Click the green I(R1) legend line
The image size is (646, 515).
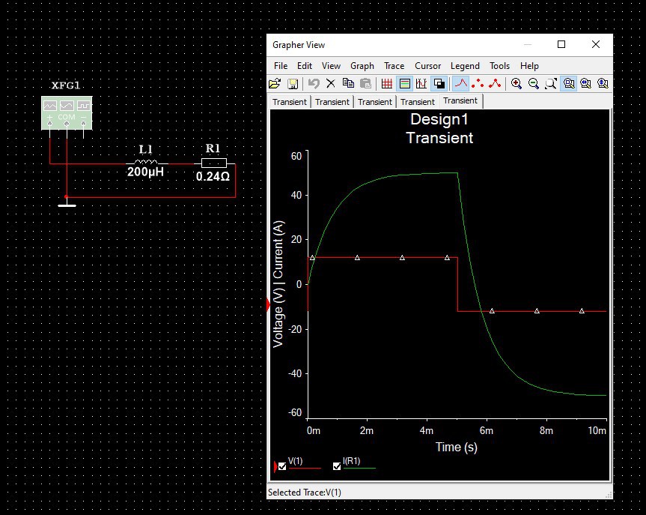(x=359, y=469)
